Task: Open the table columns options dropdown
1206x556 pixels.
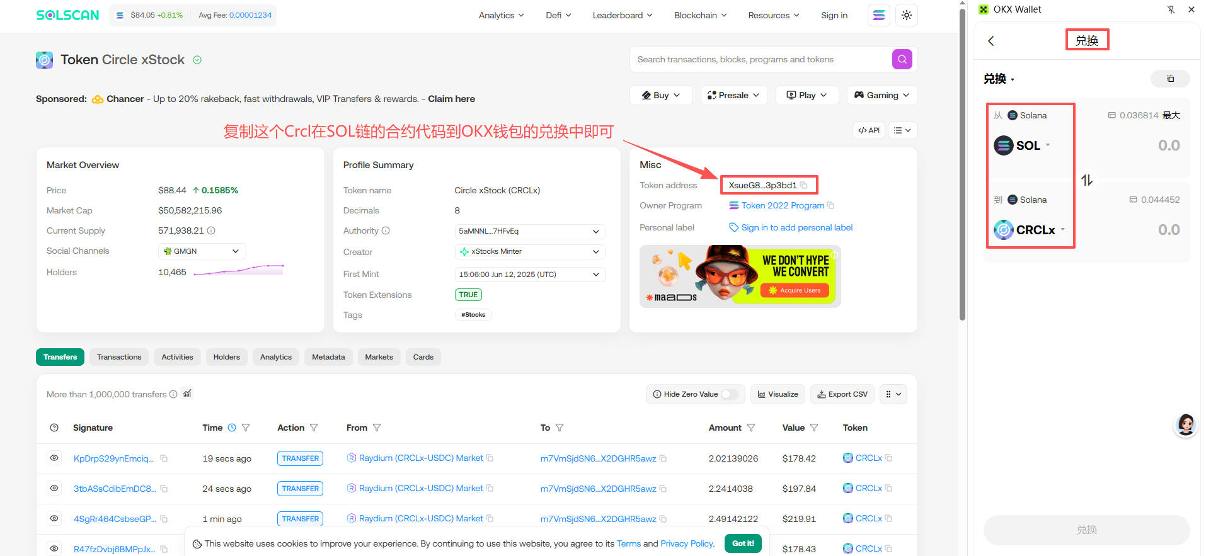Action: pyautogui.click(x=893, y=394)
